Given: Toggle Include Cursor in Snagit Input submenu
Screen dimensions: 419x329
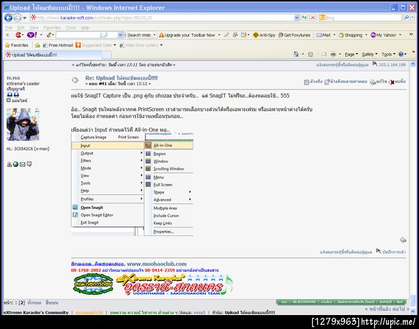Looking at the screenshot, I should tap(166, 216).
